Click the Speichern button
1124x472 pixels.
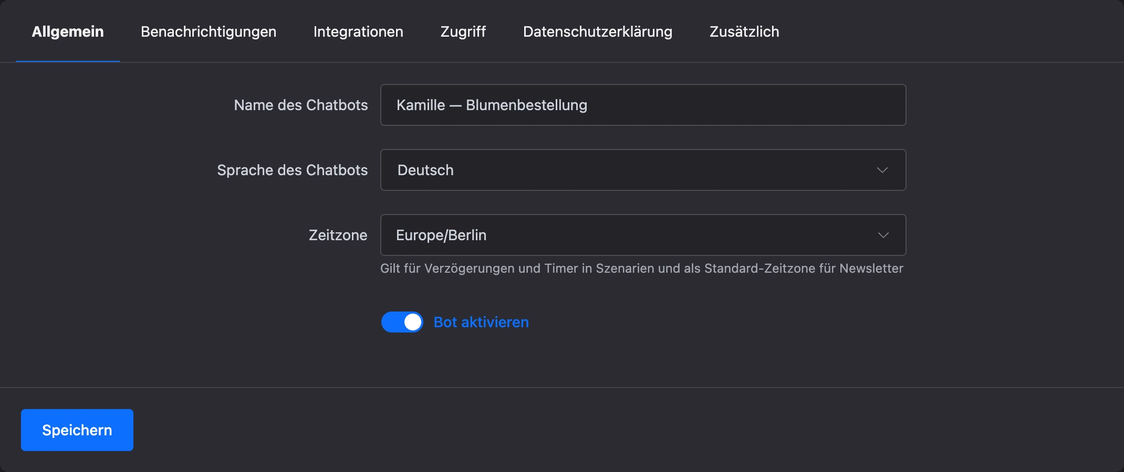click(x=77, y=430)
